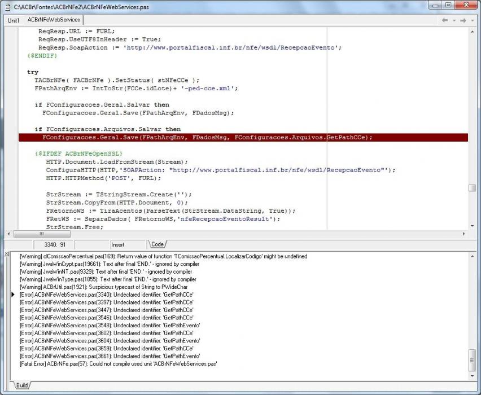The image size is (481, 395).
Task: Select the error at ACBrNFeWebServices.pas(3340)
Action: click(x=107, y=295)
